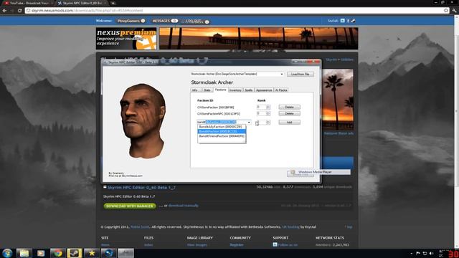Adjust rank stepper for CWSonsFaction
Image resolution: width=459 pixels, height=258 pixels.
coord(268,107)
